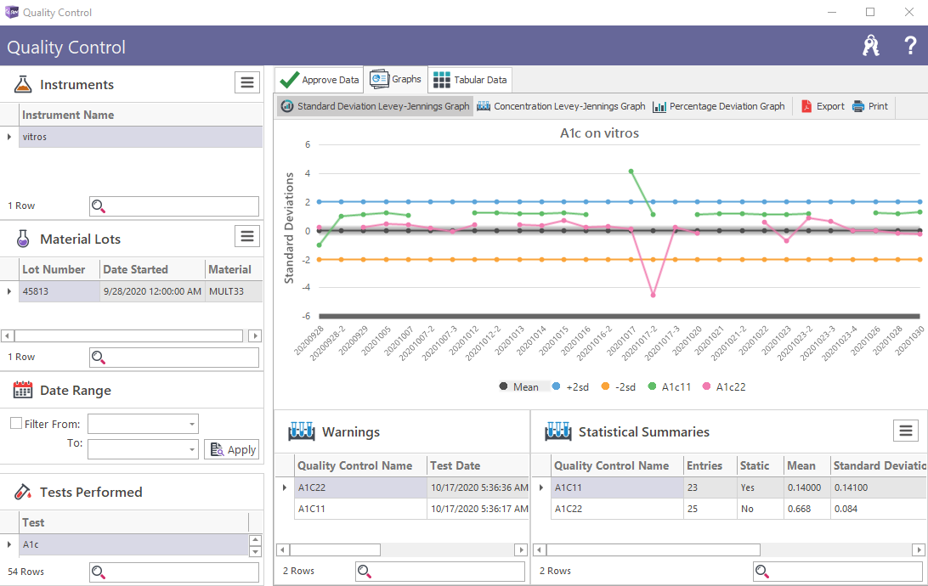Screen dimensions: 928x586
Task: Expand the vitros instrument row arrow
Action: 9,137
